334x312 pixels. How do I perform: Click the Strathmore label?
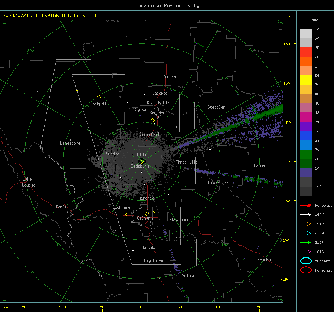pos(180,220)
